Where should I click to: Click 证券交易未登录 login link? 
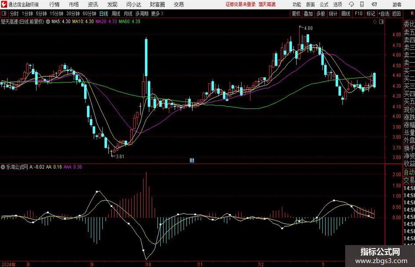(x=241, y=4)
